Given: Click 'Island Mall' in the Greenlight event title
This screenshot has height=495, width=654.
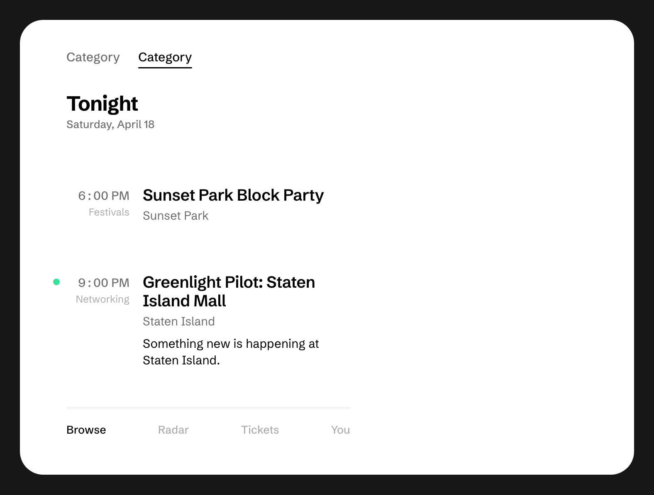Looking at the screenshot, I should tap(184, 301).
